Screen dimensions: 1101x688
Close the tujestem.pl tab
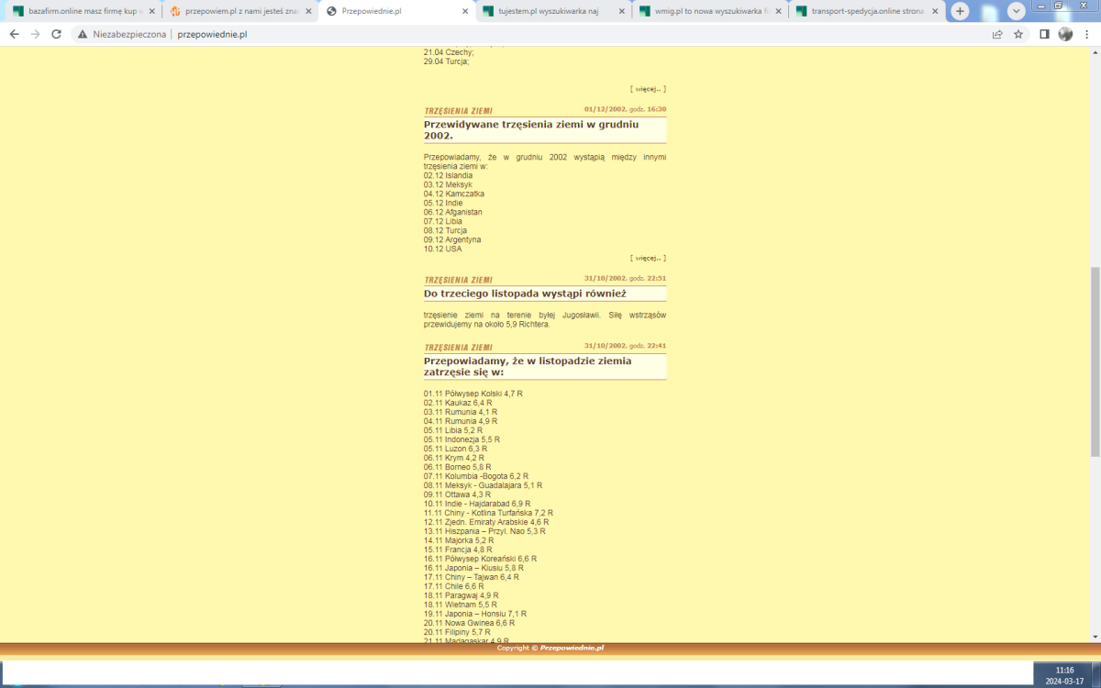click(x=621, y=11)
